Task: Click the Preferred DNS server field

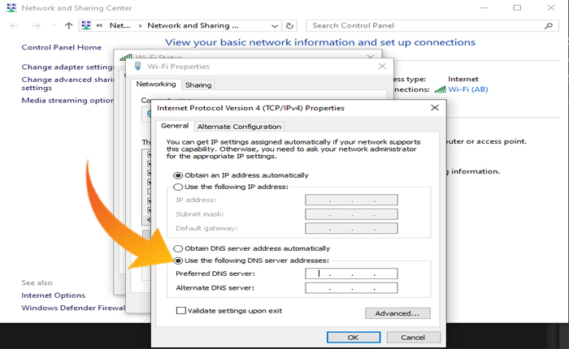Action: (351, 274)
